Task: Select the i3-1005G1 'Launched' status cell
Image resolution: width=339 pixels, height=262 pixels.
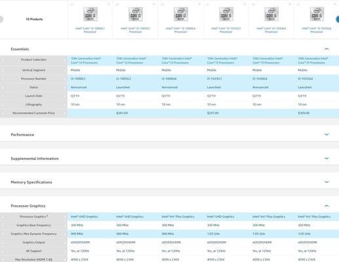Action: click(x=123, y=87)
